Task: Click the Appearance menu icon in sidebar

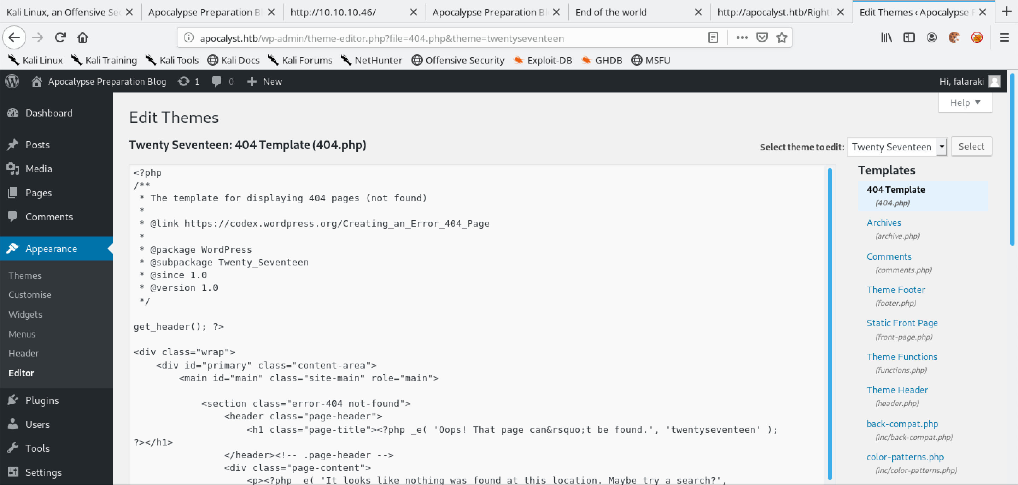Action: [13, 249]
